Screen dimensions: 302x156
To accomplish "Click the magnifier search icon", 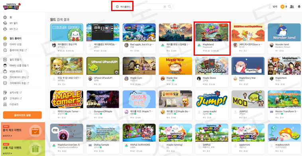I will [x=170, y=7].
